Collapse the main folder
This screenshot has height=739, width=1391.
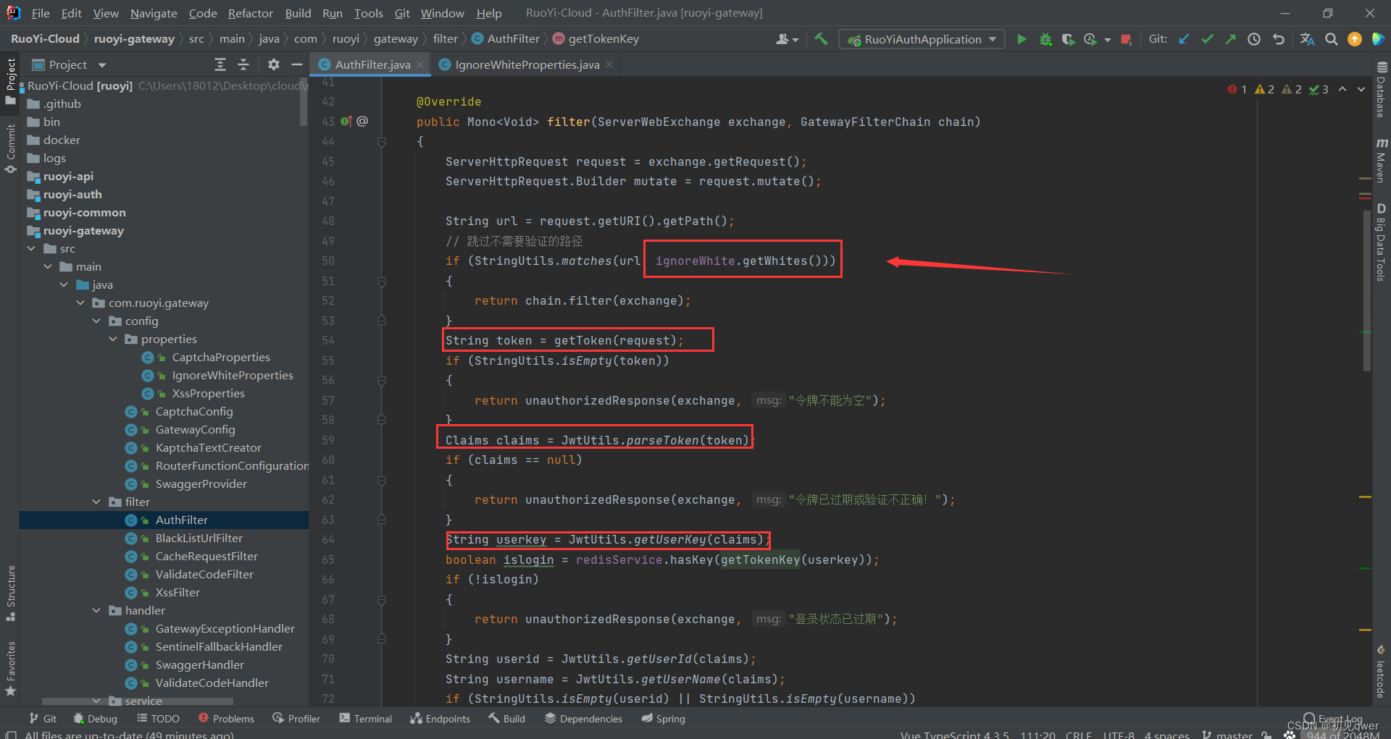point(48,266)
